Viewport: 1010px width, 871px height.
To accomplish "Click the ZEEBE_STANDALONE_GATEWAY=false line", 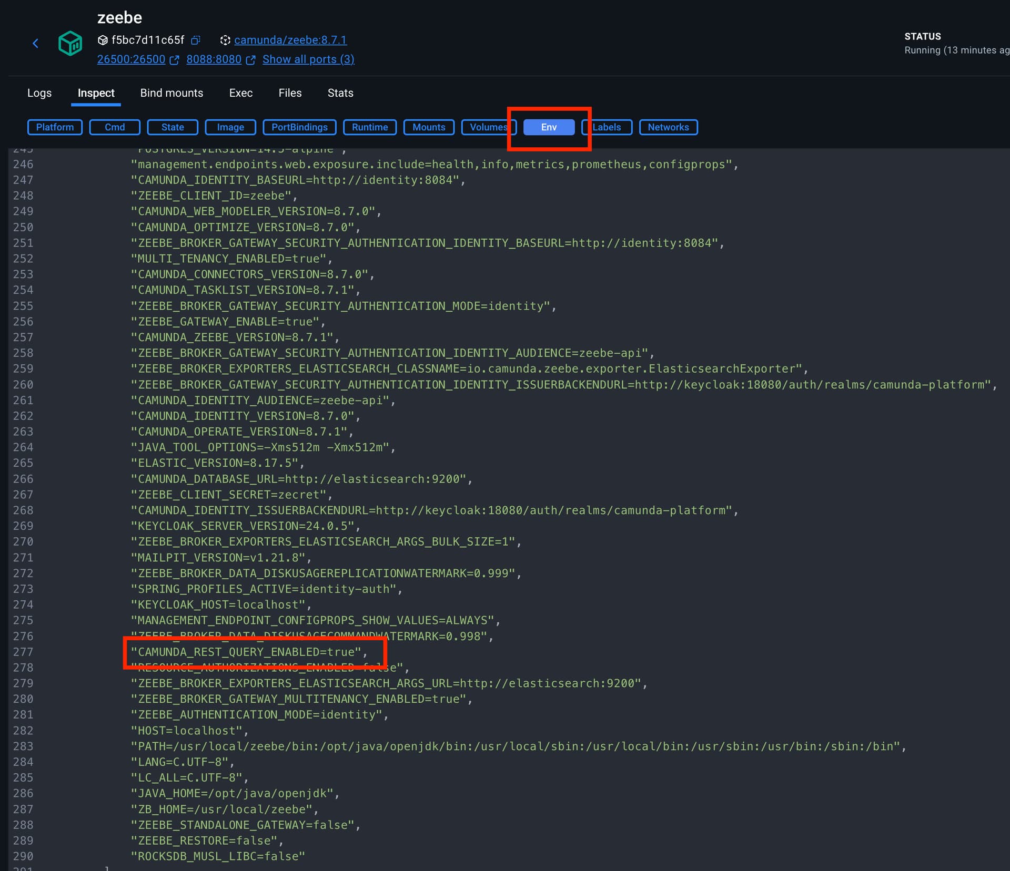I will coord(246,825).
